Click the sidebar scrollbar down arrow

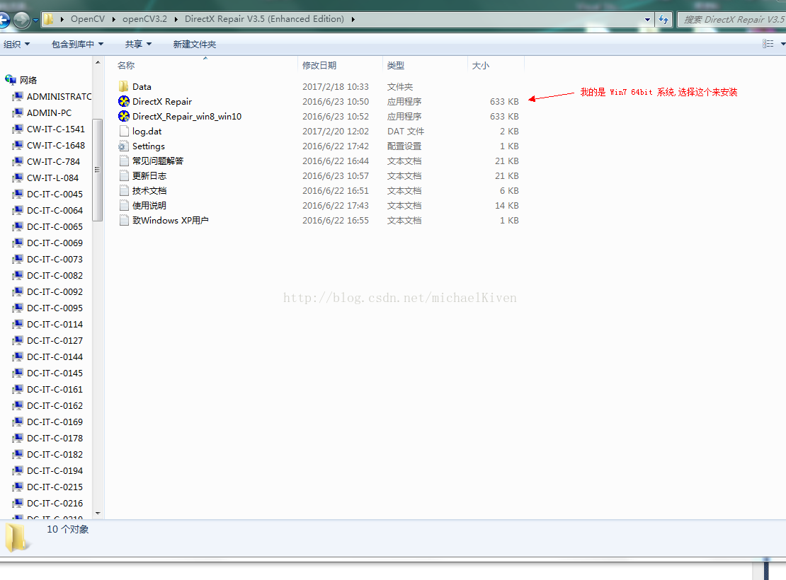[98, 514]
